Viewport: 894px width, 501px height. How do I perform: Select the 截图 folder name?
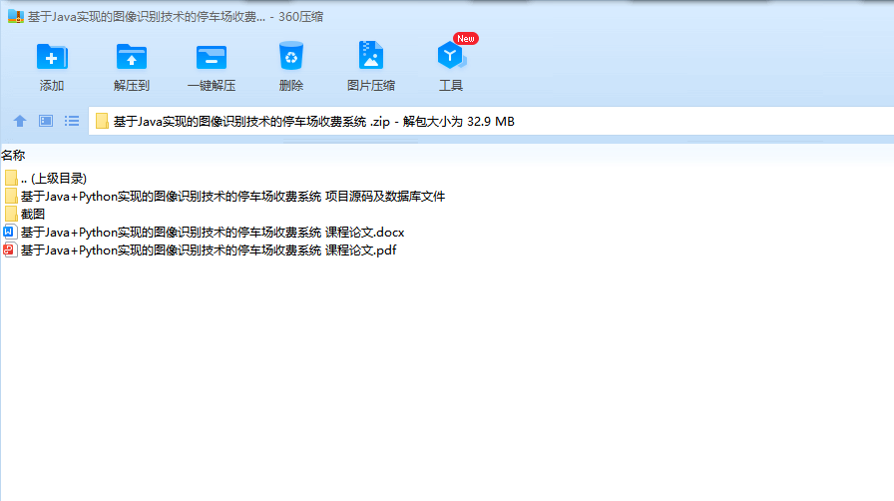click(x=33, y=214)
